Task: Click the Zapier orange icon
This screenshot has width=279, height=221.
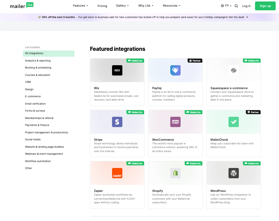Action: point(117,173)
